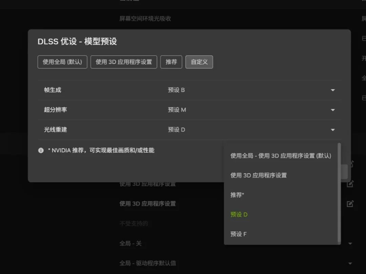366x274 pixels.
Task: Click the edit icon for the lower 使用 3D 应用程序设置 row
Action: click(x=350, y=204)
